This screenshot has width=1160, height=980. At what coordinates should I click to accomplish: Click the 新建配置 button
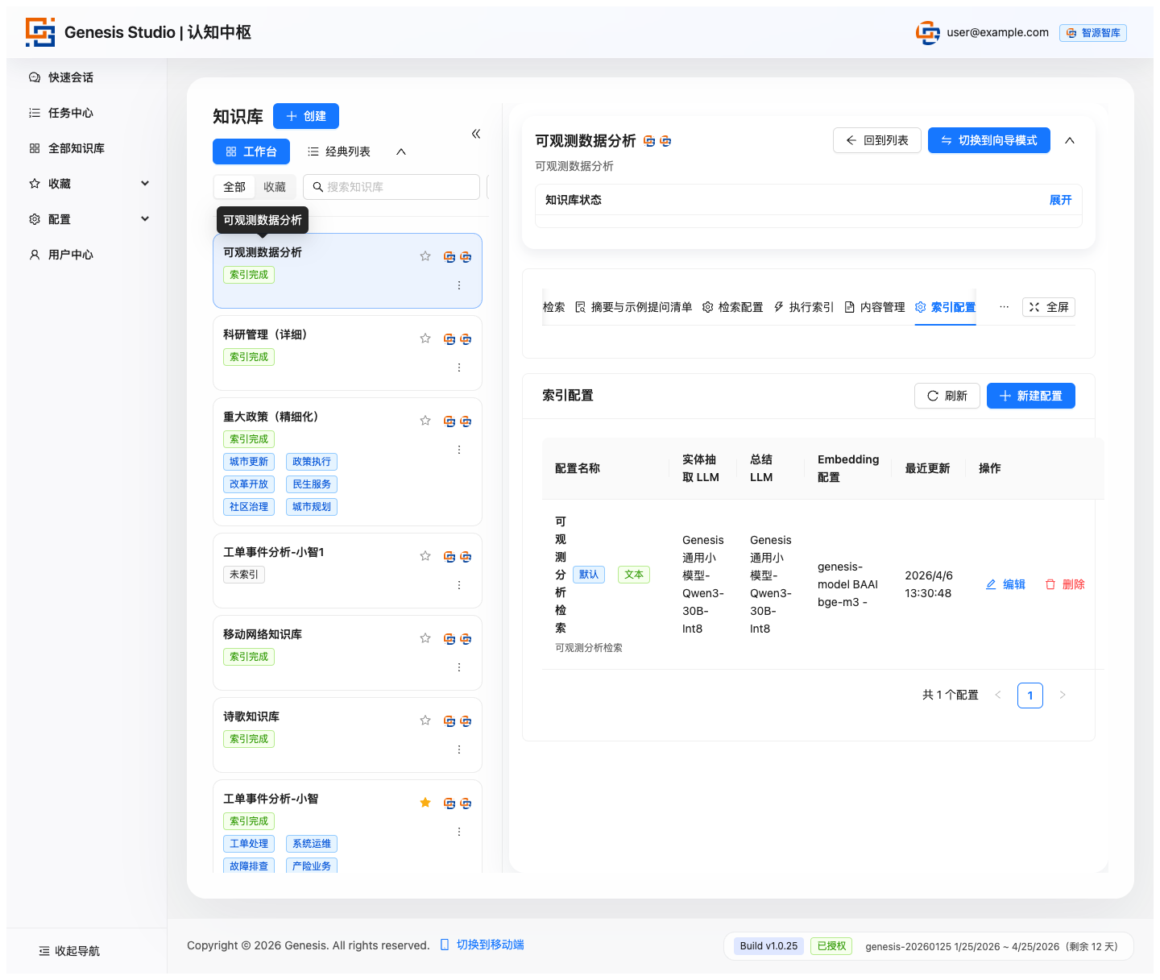[1030, 396]
